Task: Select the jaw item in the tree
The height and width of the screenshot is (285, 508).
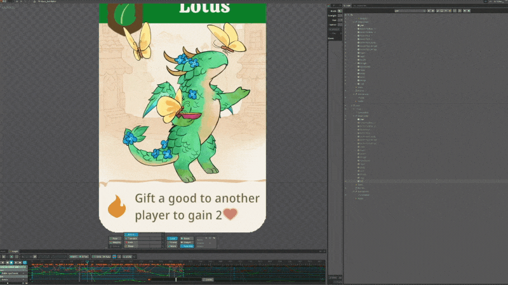Action: (x=361, y=25)
